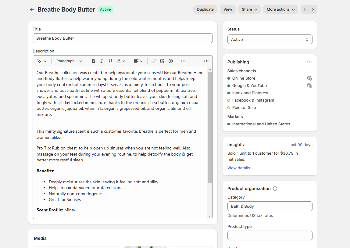Viewport: 350px width, 248px height.
Task: Insert a video into description
Action: click(x=171, y=61)
